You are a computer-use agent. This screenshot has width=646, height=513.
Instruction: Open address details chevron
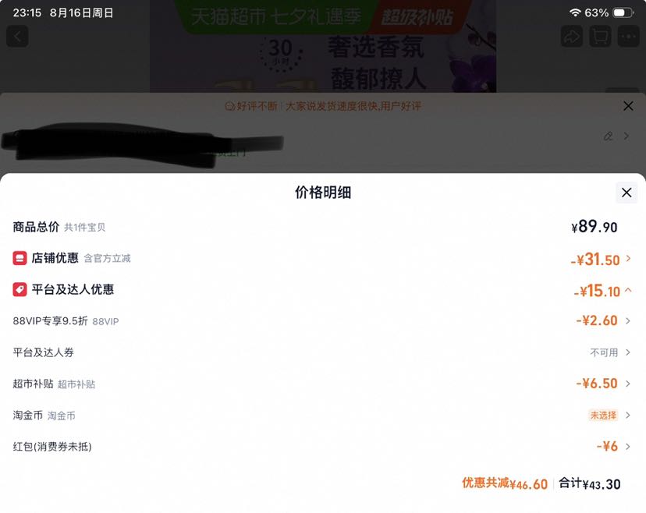click(x=626, y=136)
